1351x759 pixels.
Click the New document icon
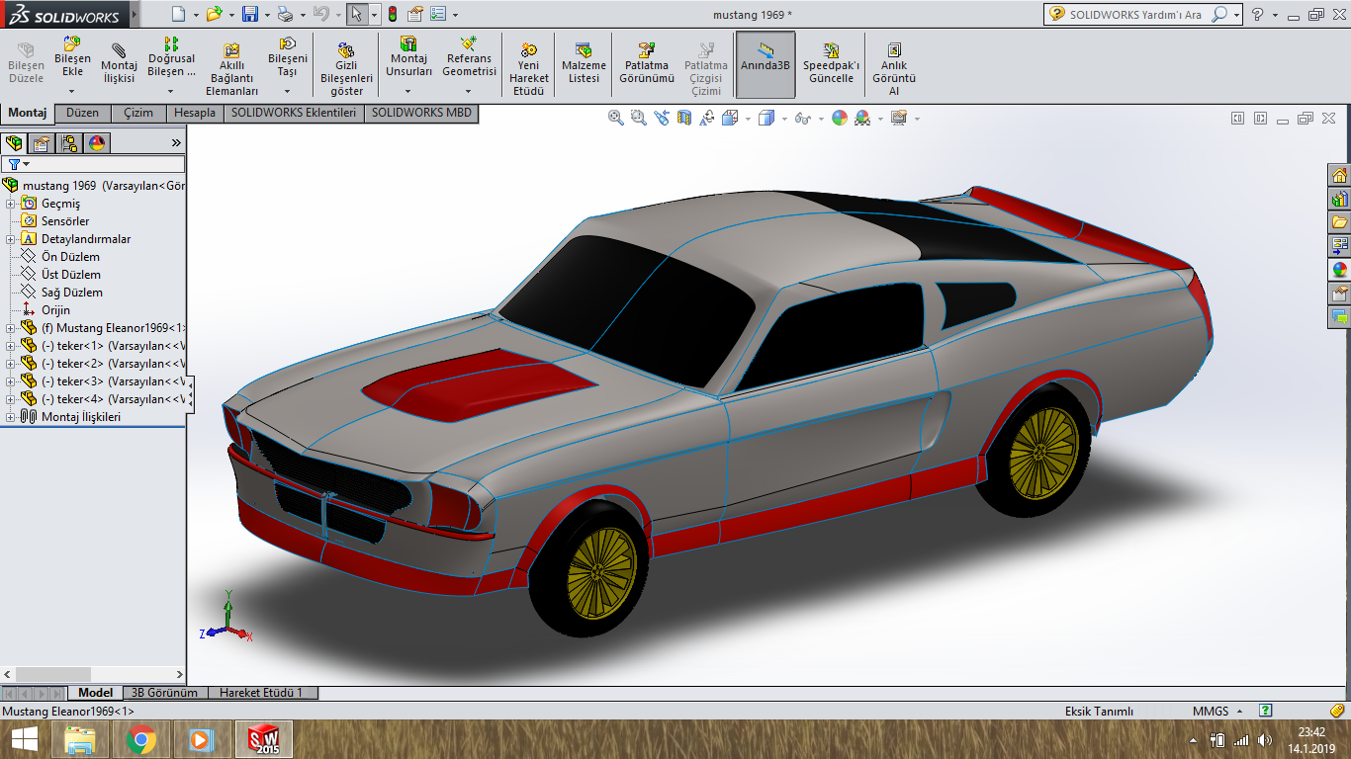pos(178,14)
